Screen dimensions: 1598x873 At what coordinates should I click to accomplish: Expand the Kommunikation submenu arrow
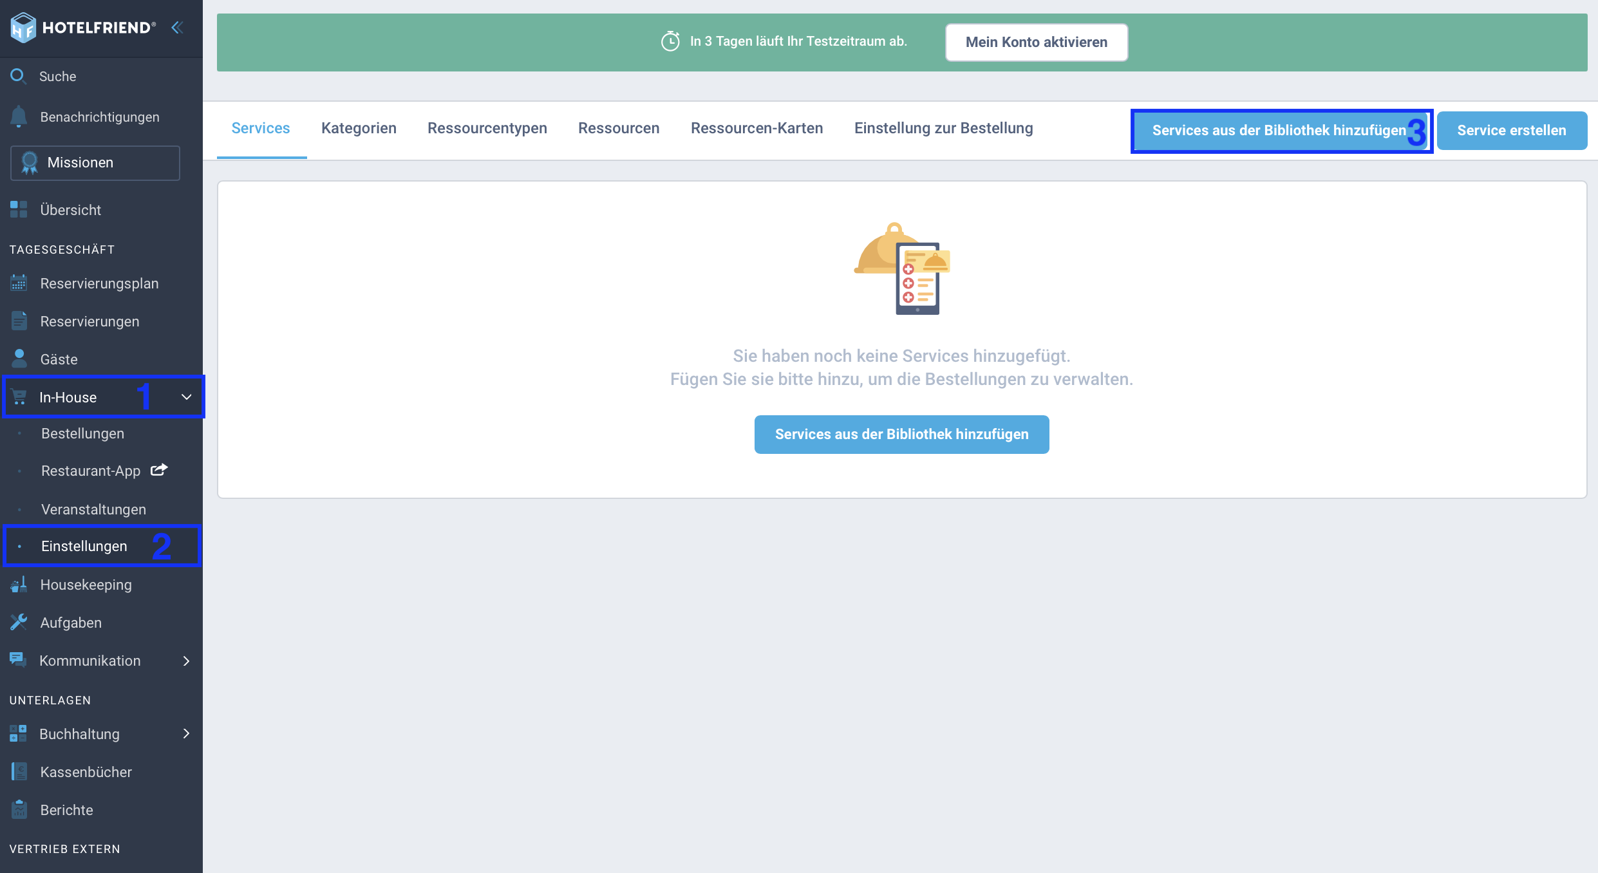coord(187,661)
